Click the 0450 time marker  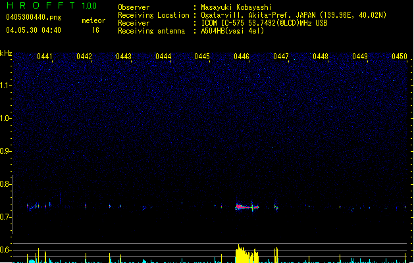coord(400,57)
